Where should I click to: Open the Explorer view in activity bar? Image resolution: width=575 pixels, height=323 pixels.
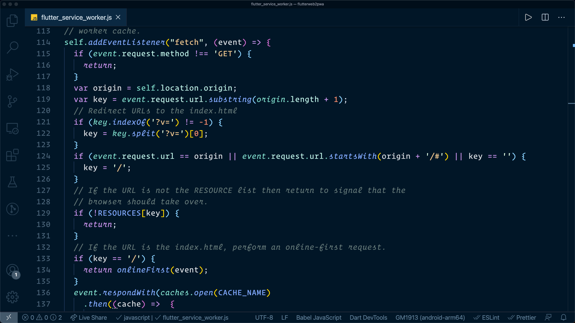pos(12,21)
